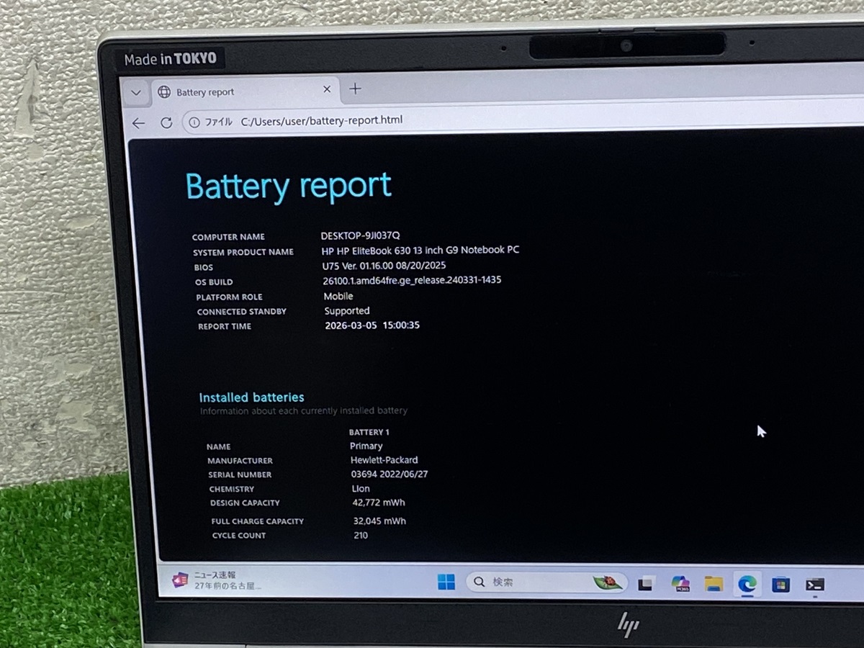Image resolution: width=864 pixels, height=648 pixels.
Task: Launch Microsoft 365 Copilot from taskbar
Action: [680, 583]
